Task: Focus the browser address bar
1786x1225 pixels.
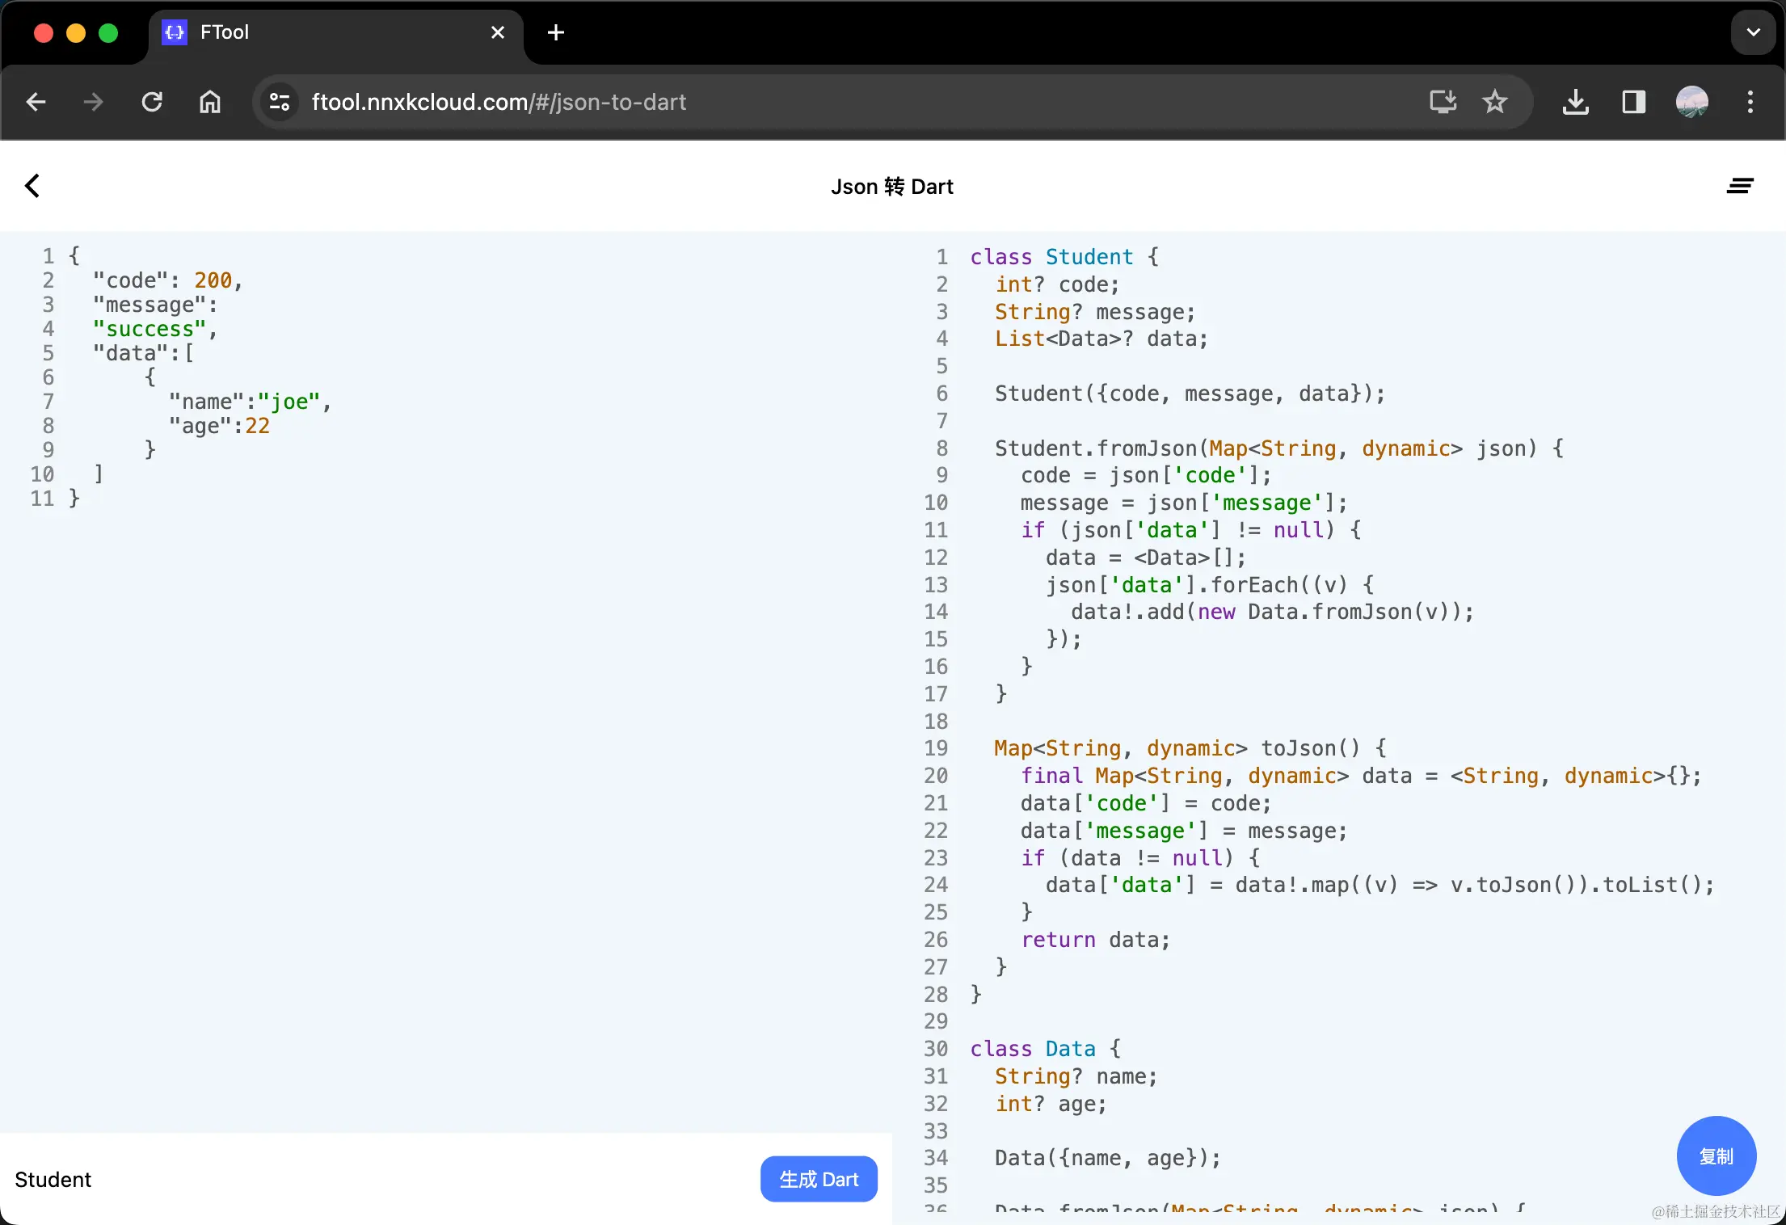Action: click(x=727, y=102)
